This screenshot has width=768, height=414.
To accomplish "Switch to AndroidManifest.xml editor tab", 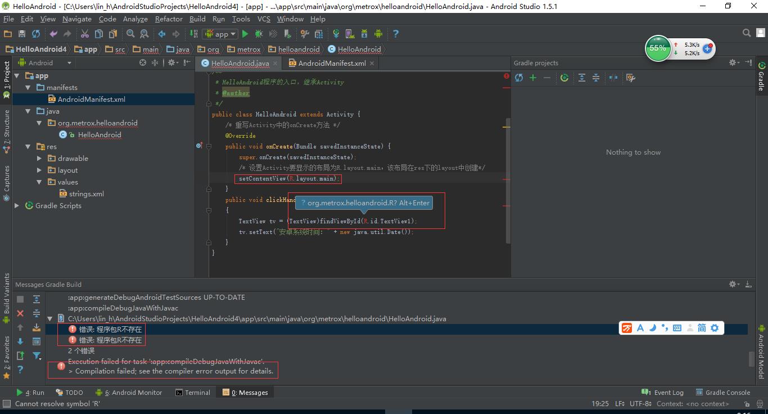I will coord(331,64).
